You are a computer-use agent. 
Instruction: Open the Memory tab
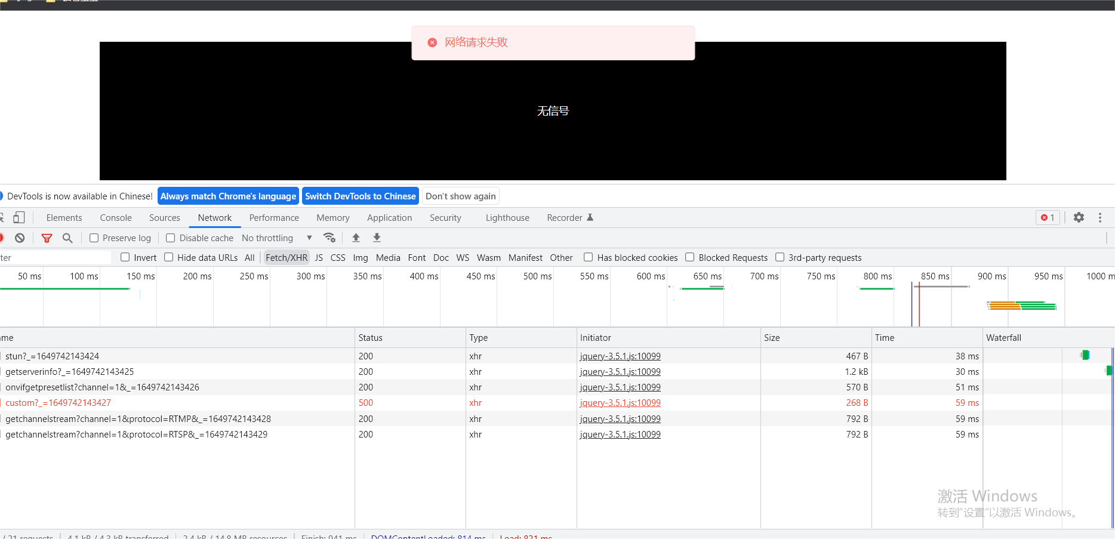point(333,217)
